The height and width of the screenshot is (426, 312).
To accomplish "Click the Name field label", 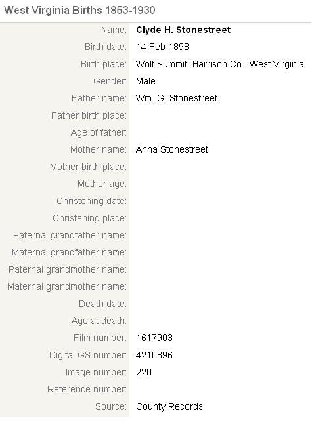I will pyautogui.click(x=114, y=30).
